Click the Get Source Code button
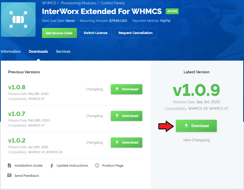 point(59,33)
